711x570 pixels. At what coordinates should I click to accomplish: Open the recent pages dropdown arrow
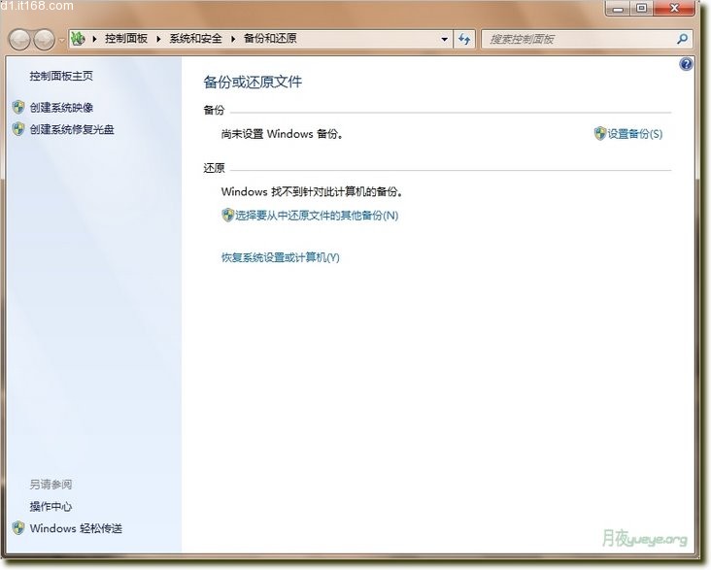point(62,40)
